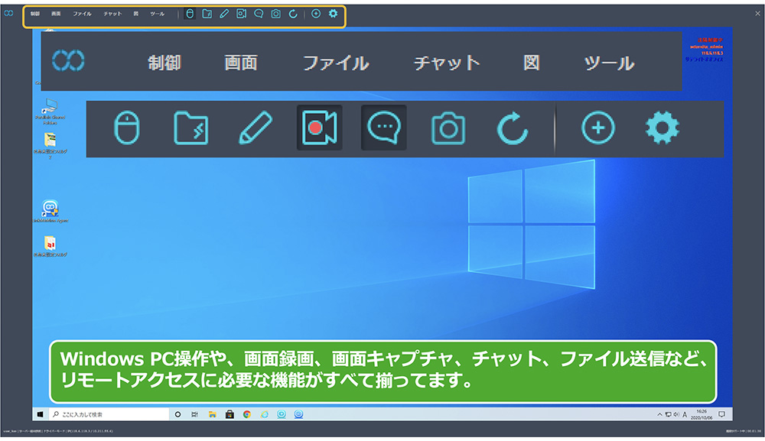Screen dimensions: 765x441
Task: Open the ファイル menu in the compact top toolbar
Action: [82, 14]
